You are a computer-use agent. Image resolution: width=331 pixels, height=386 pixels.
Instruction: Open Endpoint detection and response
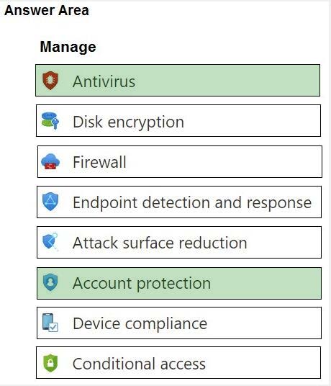[179, 202]
